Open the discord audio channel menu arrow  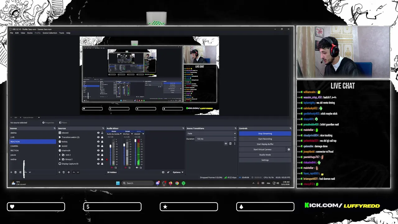[143, 134]
